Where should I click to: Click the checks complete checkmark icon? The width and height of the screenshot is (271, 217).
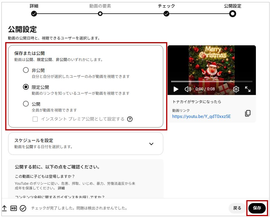[x=23, y=208]
